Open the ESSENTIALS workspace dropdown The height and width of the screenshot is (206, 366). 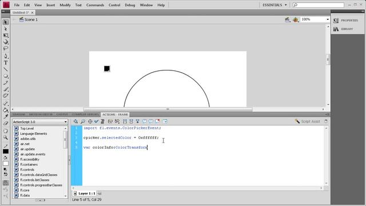[274, 5]
